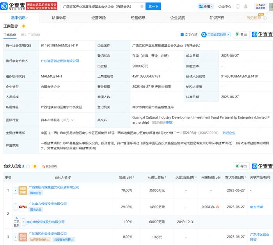The image size is (273, 245).
Task: Open the SVIP 会员服务 badge
Action: pos(261,7)
